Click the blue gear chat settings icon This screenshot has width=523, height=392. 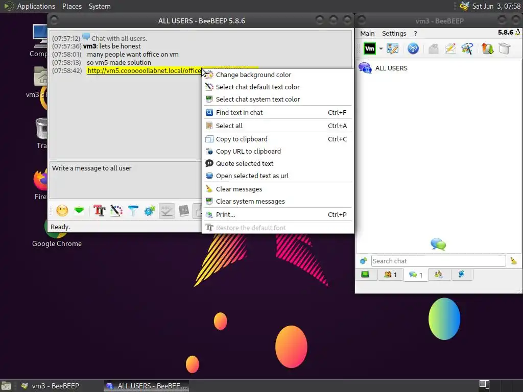point(150,211)
